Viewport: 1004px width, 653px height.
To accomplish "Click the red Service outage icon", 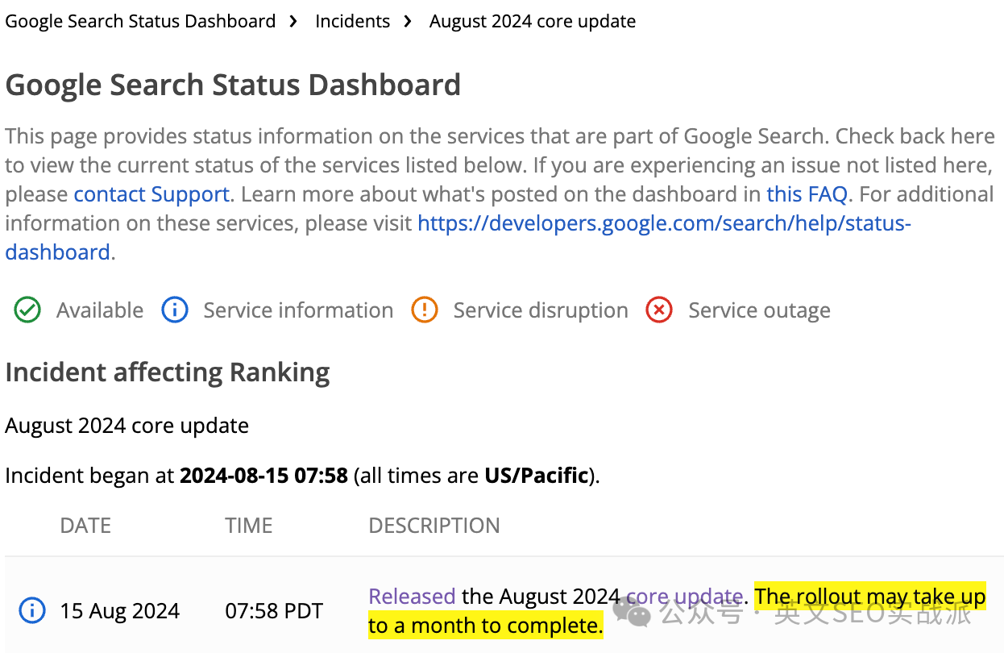I will pyautogui.click(x=659, y=310).
